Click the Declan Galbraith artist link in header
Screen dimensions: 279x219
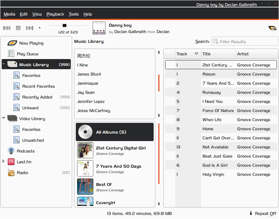(x=130, y=32)
